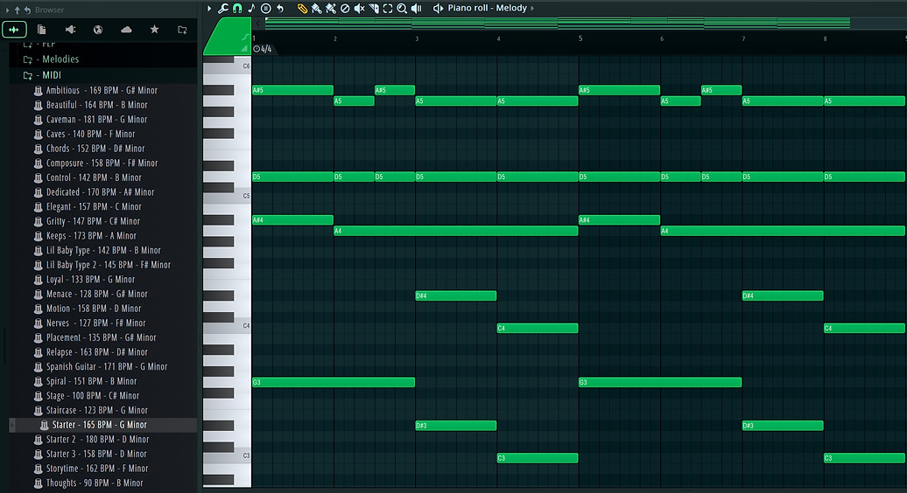Select Caves - 140 BPM - F Minor
Viewport: 907px width, 493px height.
[x=91, y=134]
